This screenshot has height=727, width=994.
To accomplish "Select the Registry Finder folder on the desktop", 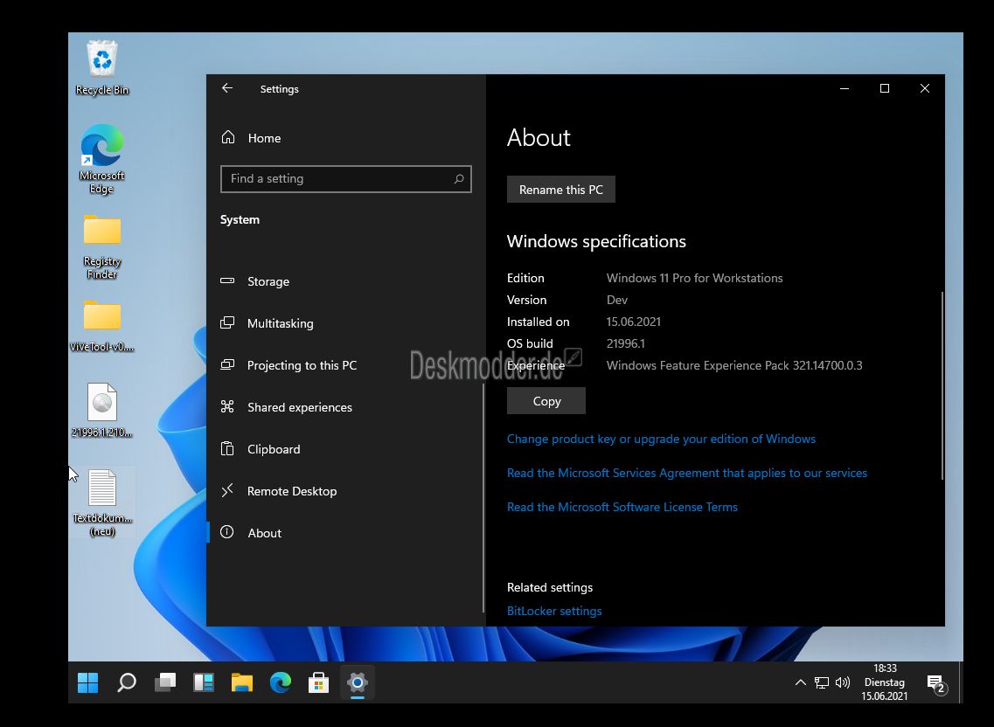I will coord(102,247).
